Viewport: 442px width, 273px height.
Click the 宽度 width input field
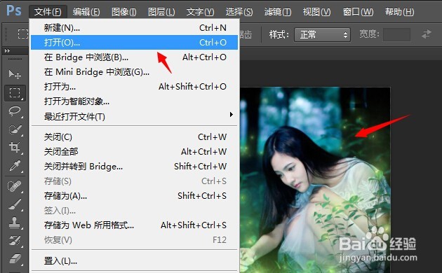[396, 34]
